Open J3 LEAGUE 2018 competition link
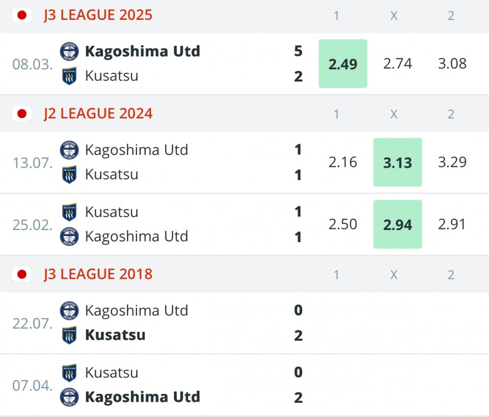Screen dimensions: 489x417 [x=98, y=274]
